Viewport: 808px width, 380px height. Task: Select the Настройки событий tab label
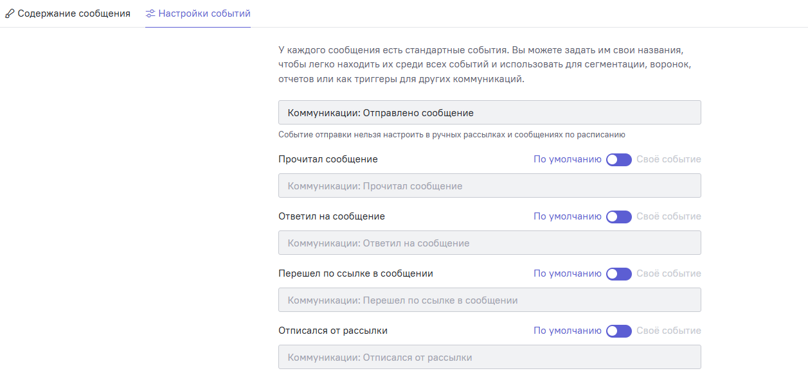point(204,13)
